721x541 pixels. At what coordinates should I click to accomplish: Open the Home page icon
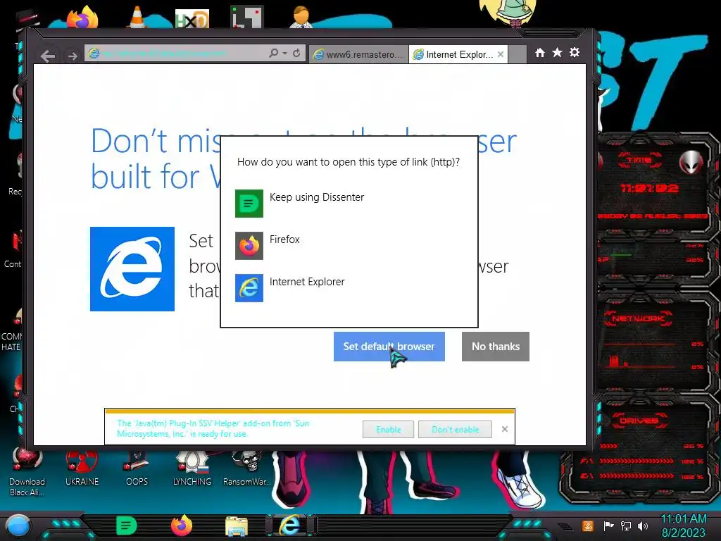540,53
